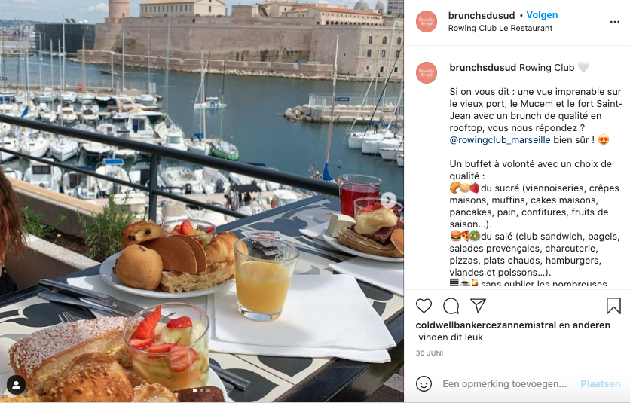630x403 pixels.
Task: Open the coldwellbankercezannemistral profile
Action: click(486, 325)
